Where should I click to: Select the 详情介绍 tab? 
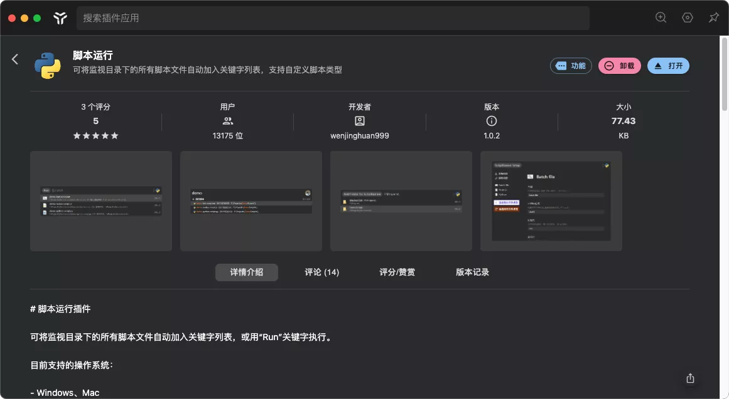(246, 272)
